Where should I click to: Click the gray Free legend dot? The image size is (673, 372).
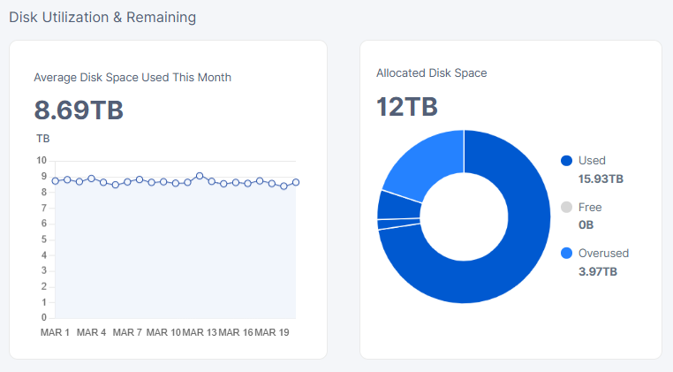click(567, 208)
